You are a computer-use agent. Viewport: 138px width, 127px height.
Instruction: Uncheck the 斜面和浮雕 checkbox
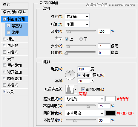click(4, 19)
